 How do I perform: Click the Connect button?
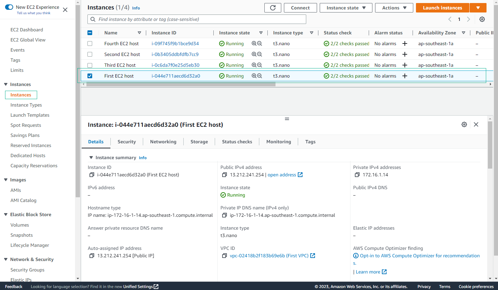click(300, 8)
